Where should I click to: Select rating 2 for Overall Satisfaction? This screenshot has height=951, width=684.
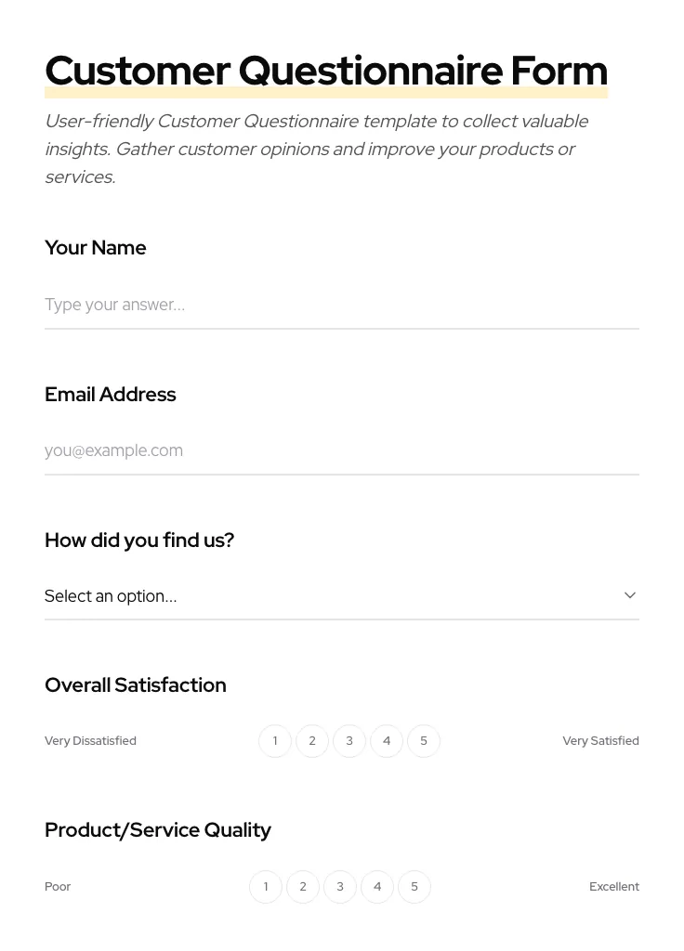coord(312,740)
